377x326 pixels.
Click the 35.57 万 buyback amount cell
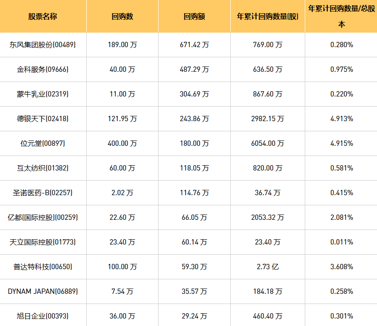pos(194,292)
